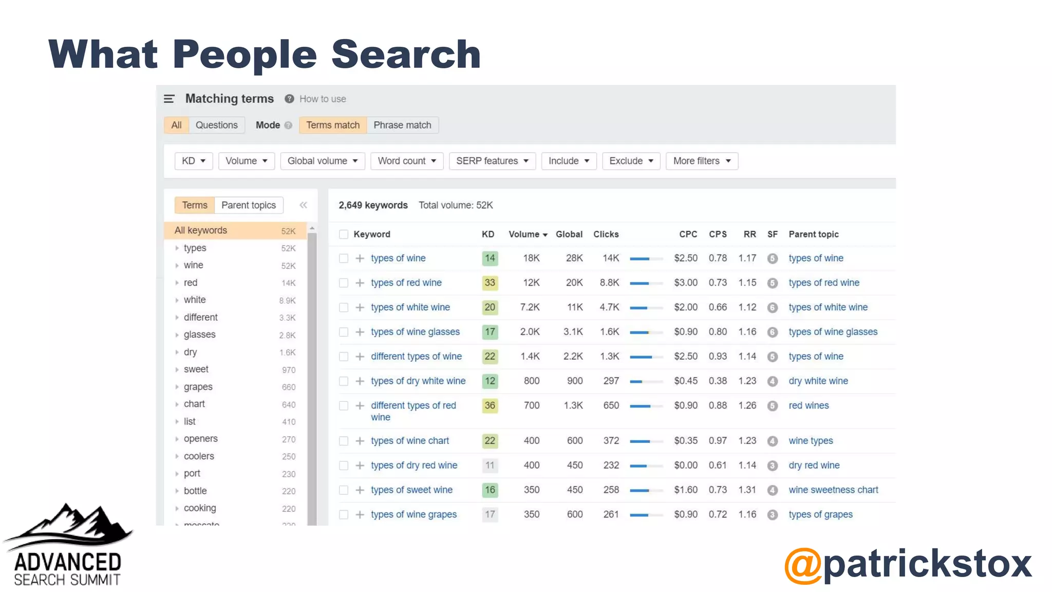The image size is (1052, 592).
Task: Click SF badge in 'types of red wine' row
Action: click(772, 283)
